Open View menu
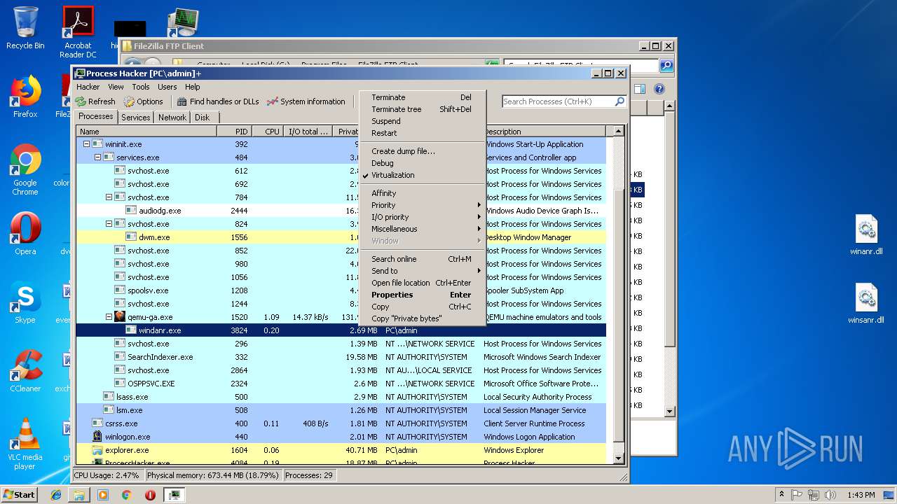This screenshot has width=897, height=504. coord(116,87)
